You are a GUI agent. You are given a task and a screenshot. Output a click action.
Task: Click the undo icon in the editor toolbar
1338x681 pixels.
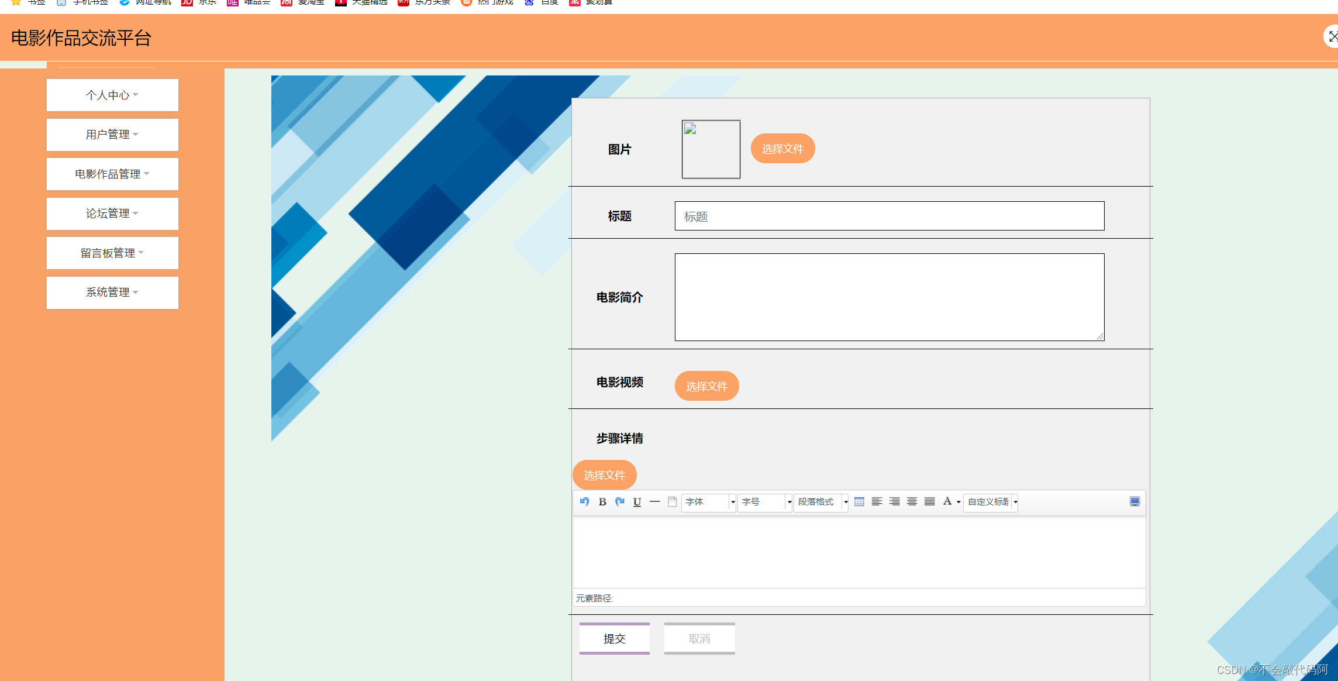tap(584, 502)
